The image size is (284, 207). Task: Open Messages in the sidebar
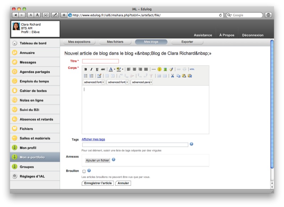[x=28, y=62]
